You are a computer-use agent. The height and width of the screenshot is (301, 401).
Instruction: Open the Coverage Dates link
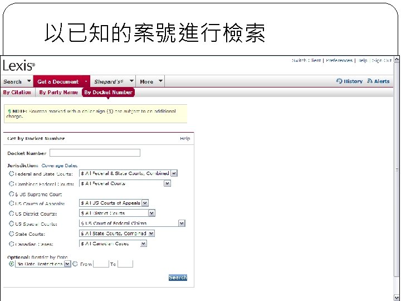coord(60,166)
